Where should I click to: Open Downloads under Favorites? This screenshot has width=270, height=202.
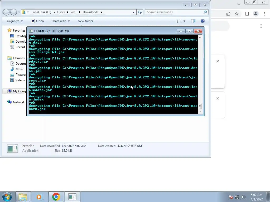[x=18, y=41]
